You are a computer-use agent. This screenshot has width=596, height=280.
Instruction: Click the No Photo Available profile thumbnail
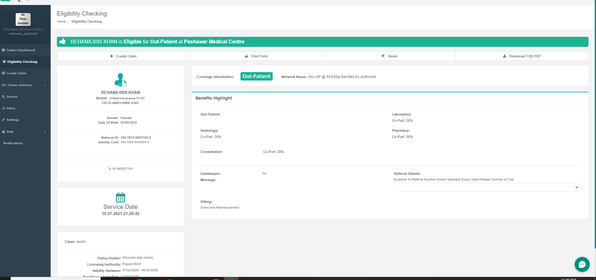(23, 19)
